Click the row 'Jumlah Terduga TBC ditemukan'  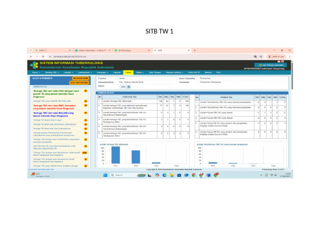coord(143,101)
